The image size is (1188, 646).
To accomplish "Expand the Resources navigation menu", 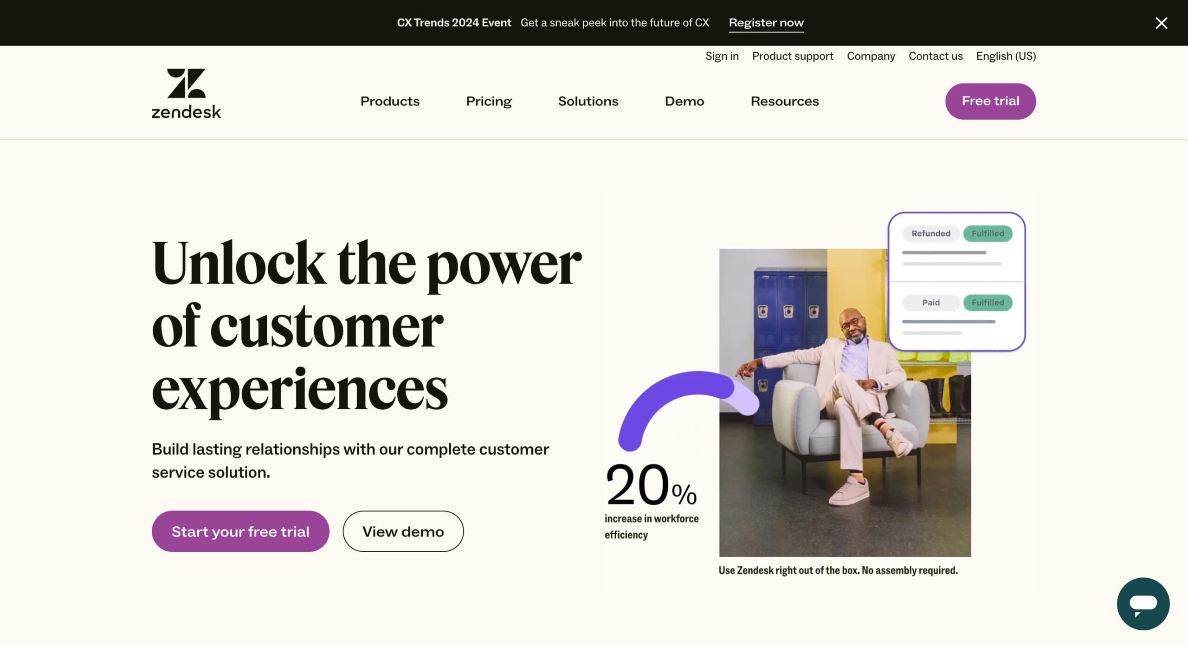I will (784, 101).
